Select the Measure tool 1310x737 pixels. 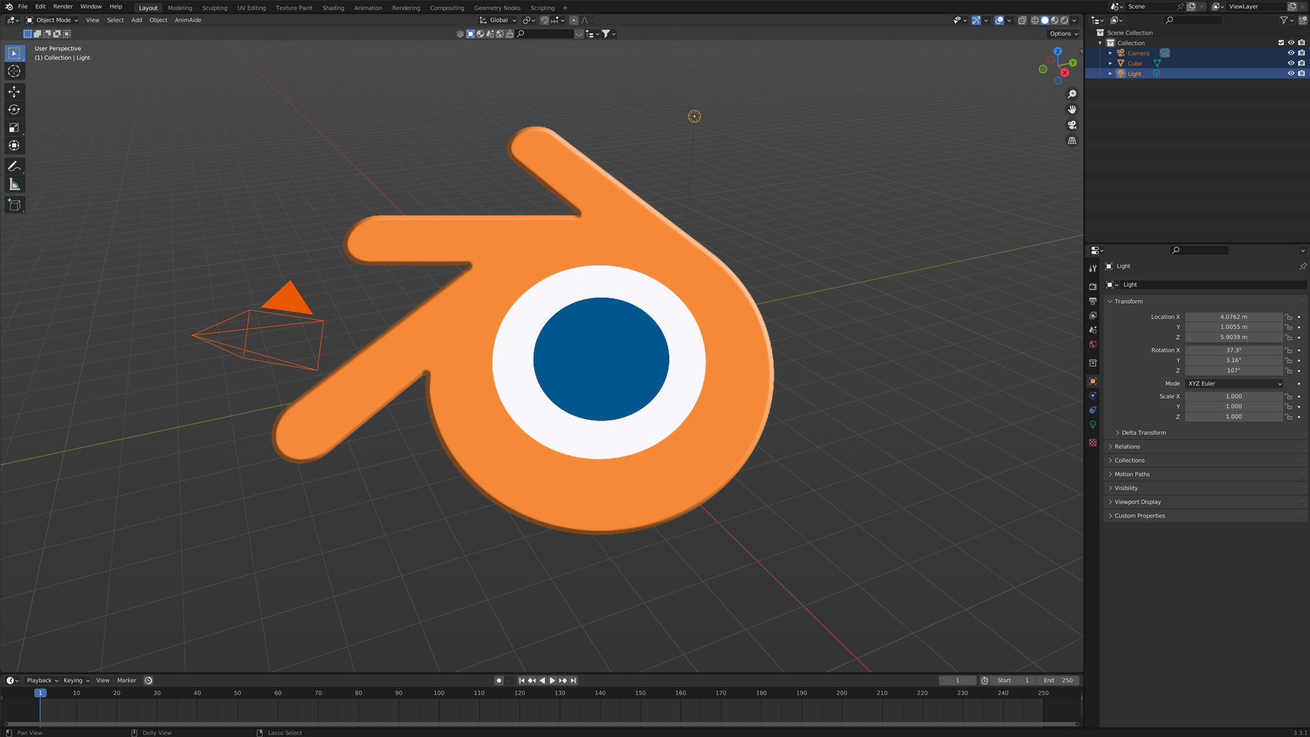pyautogui.click(x=14, y=184)
